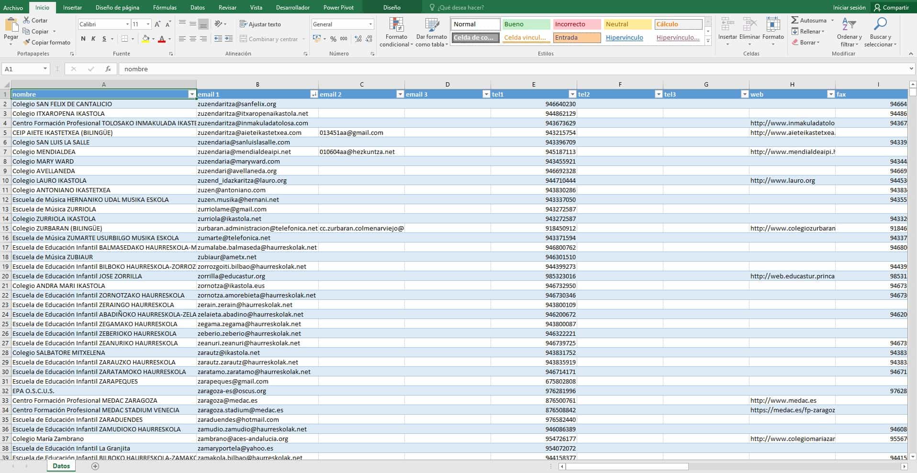Select the Ajustar texto icon

click(243, 24)
